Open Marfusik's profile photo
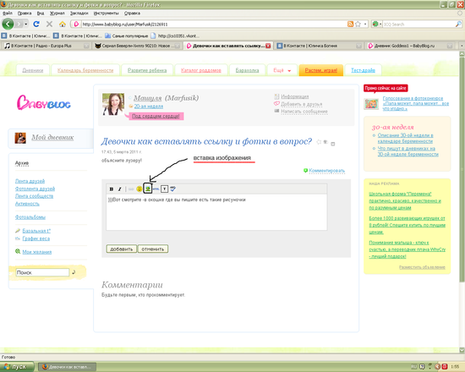The height and width of the screenshot is (372, 465). click(113, 104)
